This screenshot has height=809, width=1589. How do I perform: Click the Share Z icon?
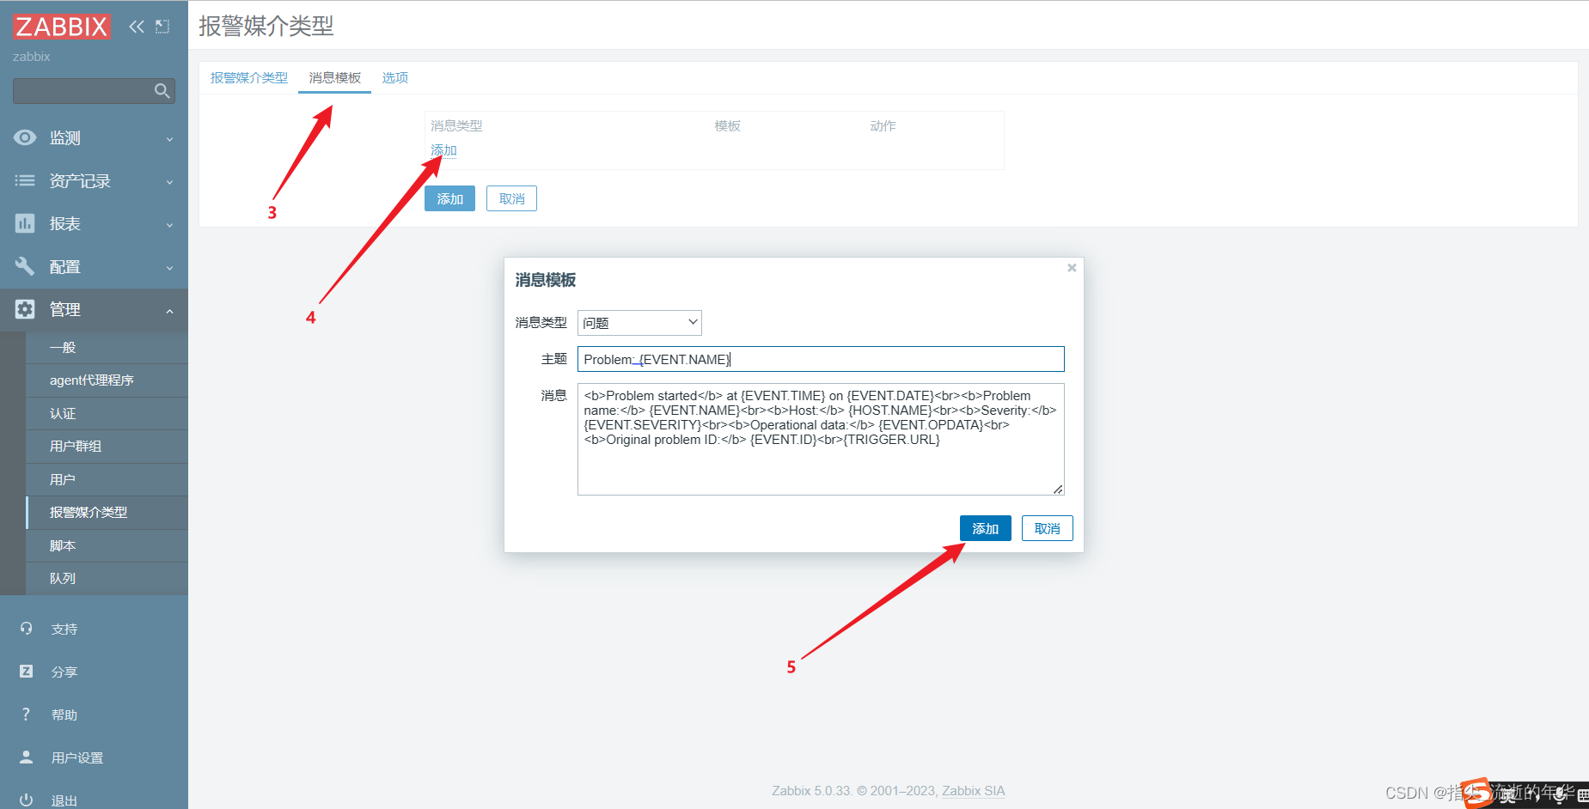[x=27, y=672]
